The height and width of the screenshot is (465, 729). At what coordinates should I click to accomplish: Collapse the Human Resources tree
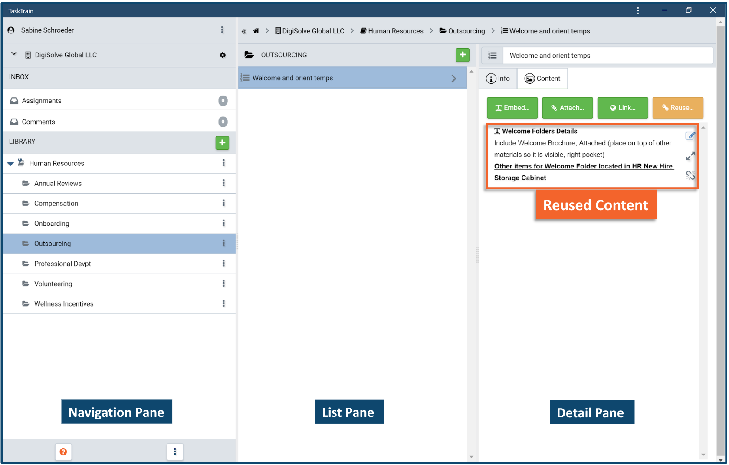(x=10, y=163)
